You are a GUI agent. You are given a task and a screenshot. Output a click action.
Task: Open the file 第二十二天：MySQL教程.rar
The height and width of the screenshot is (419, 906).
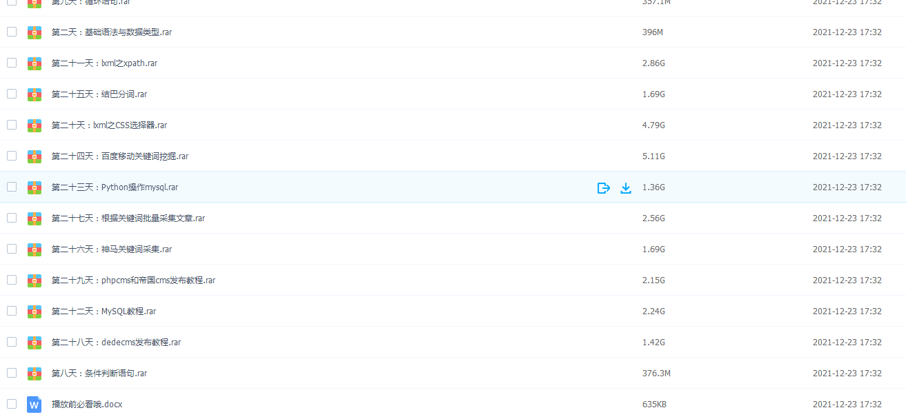[104, 311]
